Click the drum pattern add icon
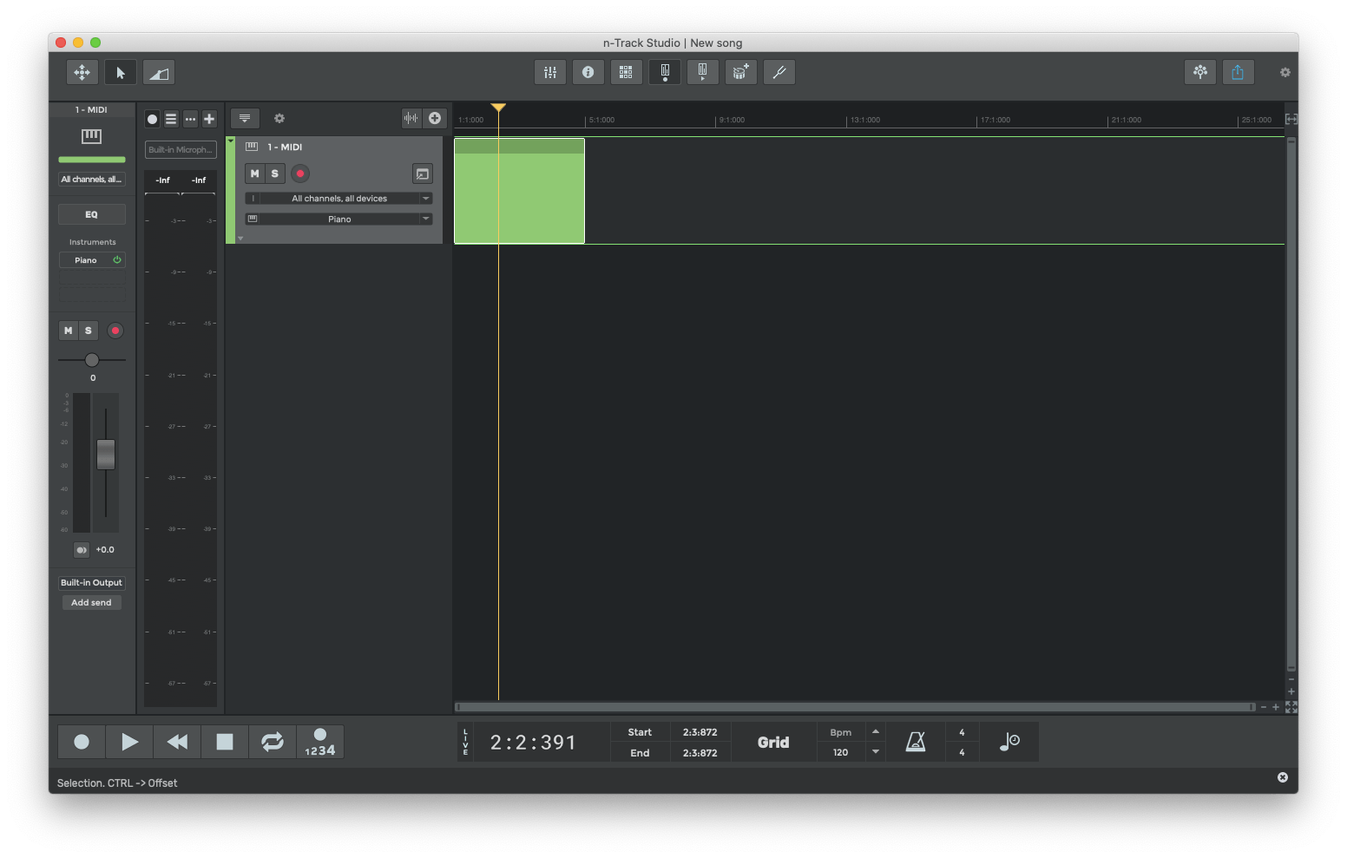 740,72
